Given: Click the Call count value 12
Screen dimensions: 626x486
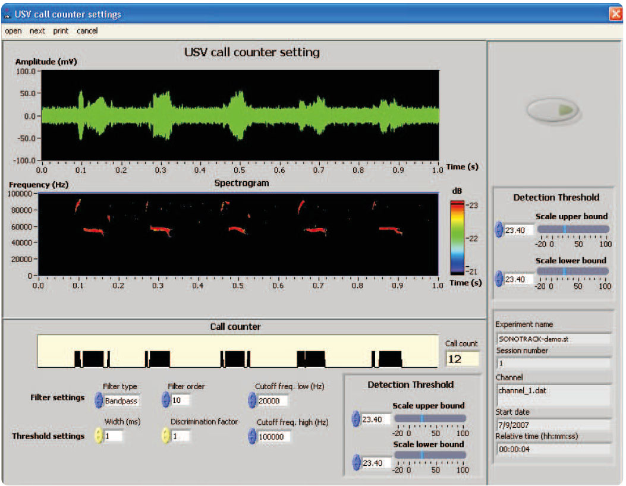Looking at the screenshot, I should [x=462, y=359].
